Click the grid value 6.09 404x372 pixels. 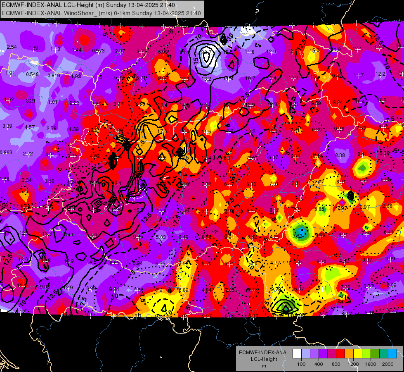[391, 285]
